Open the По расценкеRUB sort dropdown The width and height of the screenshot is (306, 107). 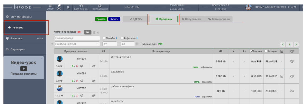click(x=77, y=44)
